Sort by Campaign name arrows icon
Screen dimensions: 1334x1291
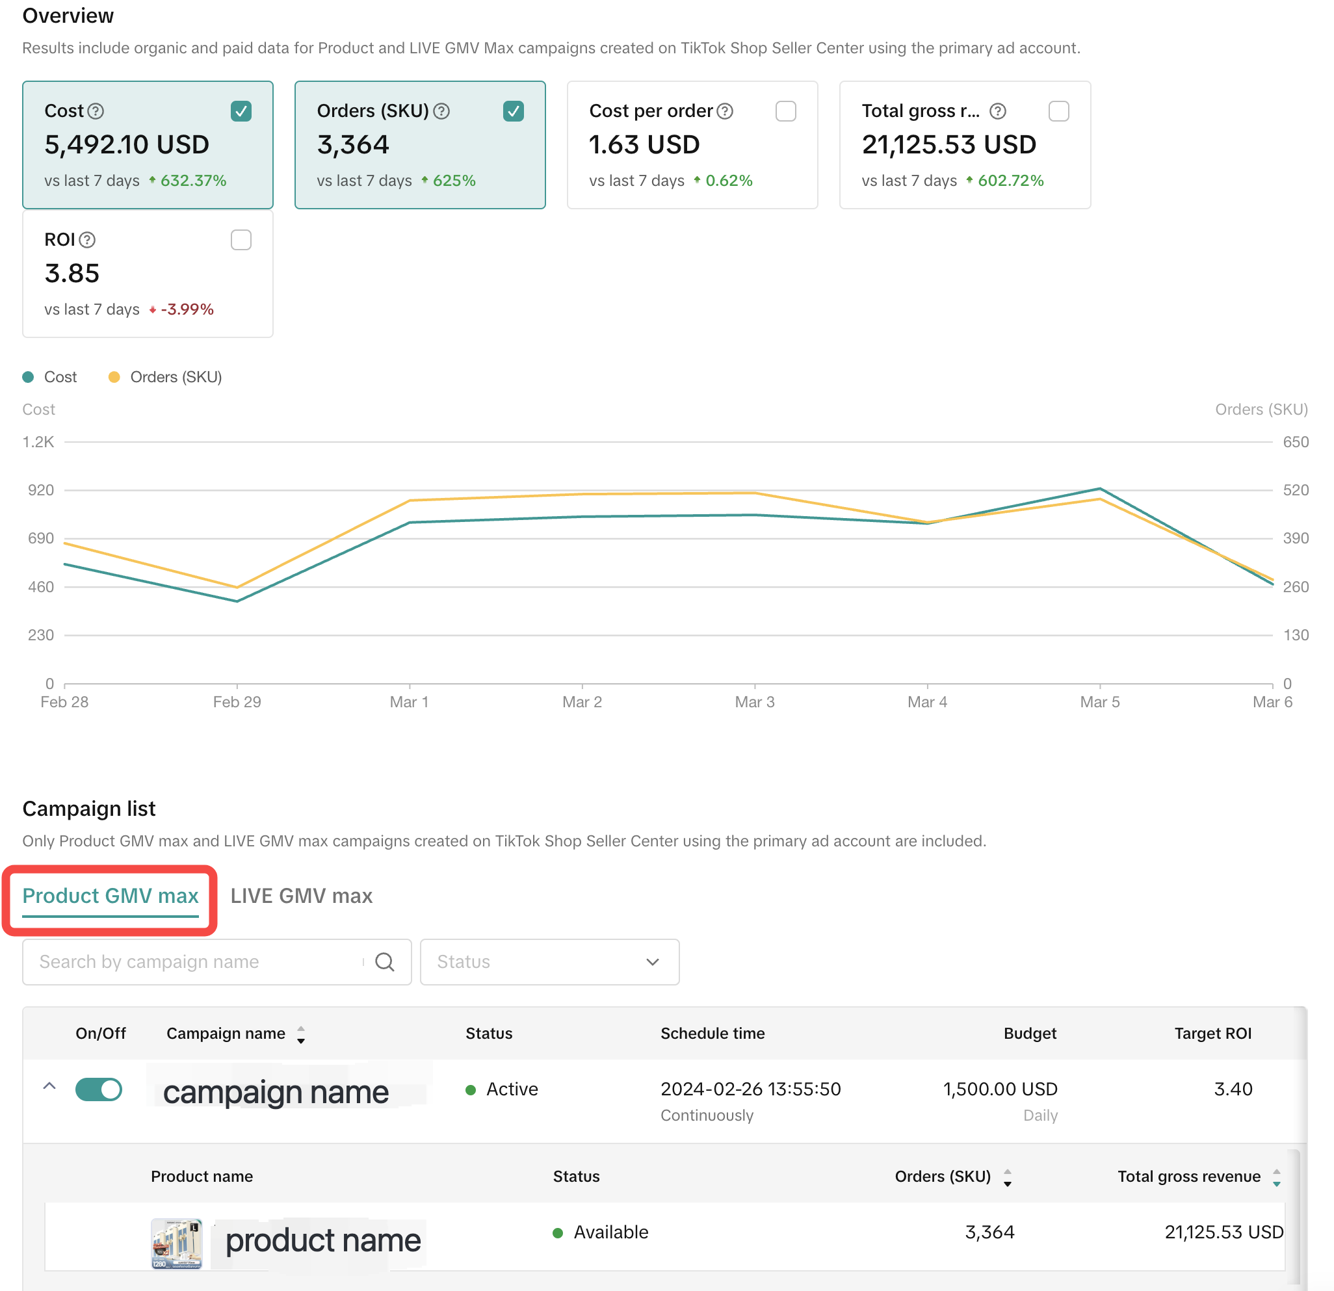(301, 1034)
